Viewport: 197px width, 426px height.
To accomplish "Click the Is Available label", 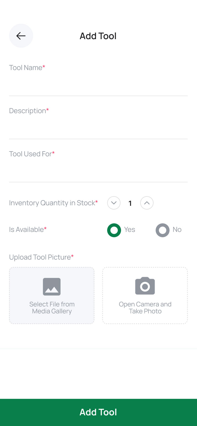I will [28, 230].
